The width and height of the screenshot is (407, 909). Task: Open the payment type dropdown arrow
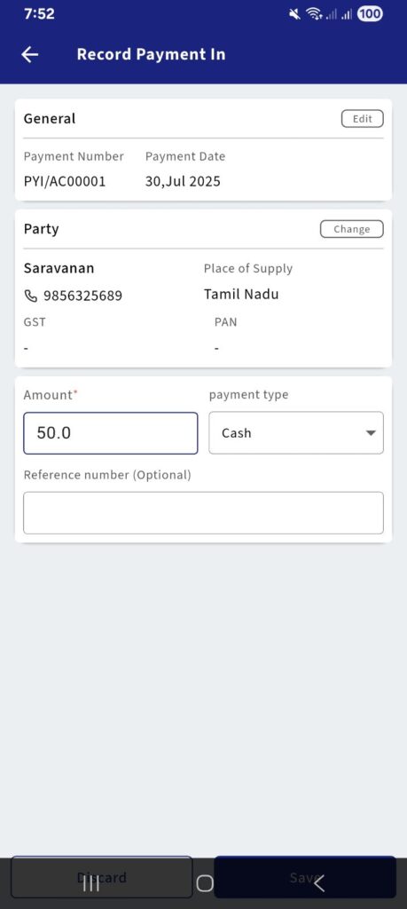tap(372, 433)
